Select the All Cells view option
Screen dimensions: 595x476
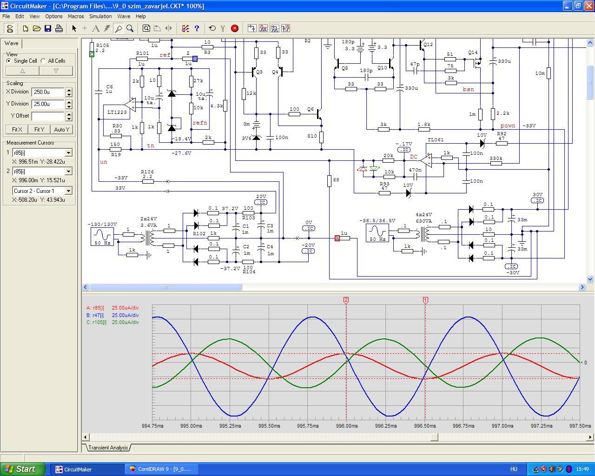[44, 61]
